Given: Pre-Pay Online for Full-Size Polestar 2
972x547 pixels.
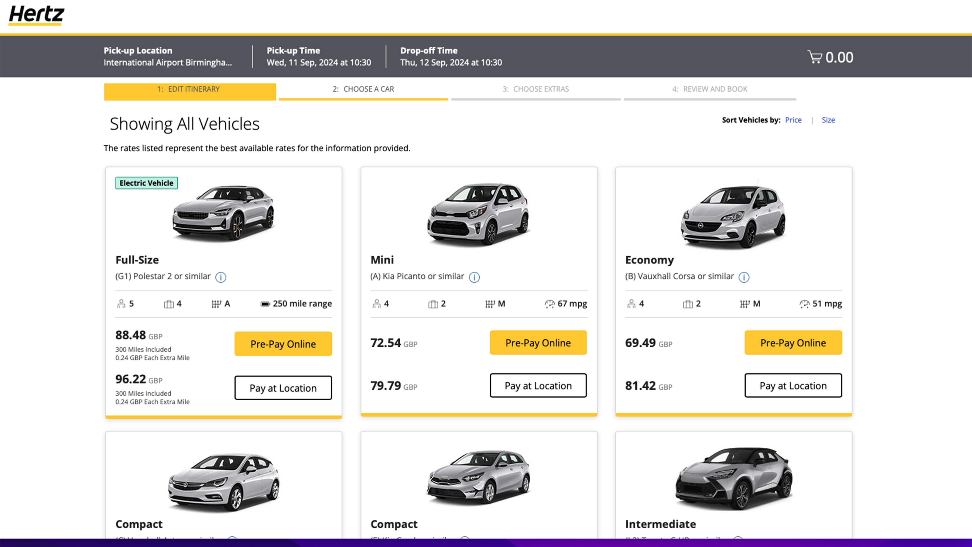Looking at the screenshot, I should click(x=283, y=343).
